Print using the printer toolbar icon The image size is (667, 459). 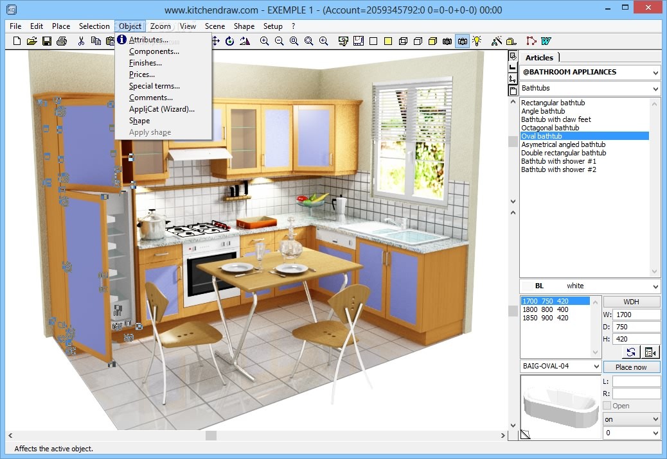click(62, 41)
